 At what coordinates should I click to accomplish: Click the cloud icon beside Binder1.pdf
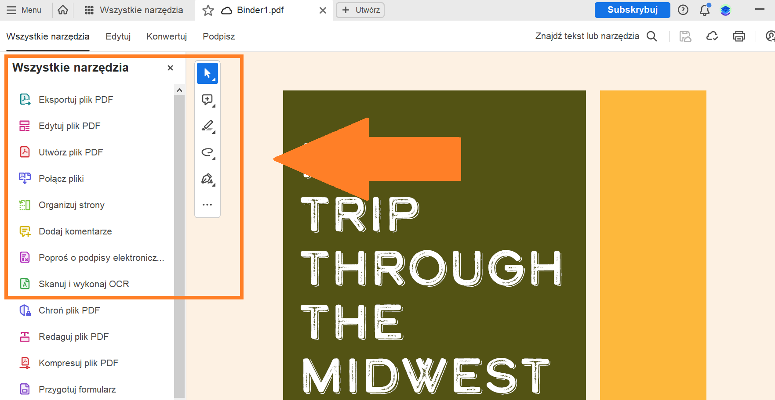(x=227, y=10)
